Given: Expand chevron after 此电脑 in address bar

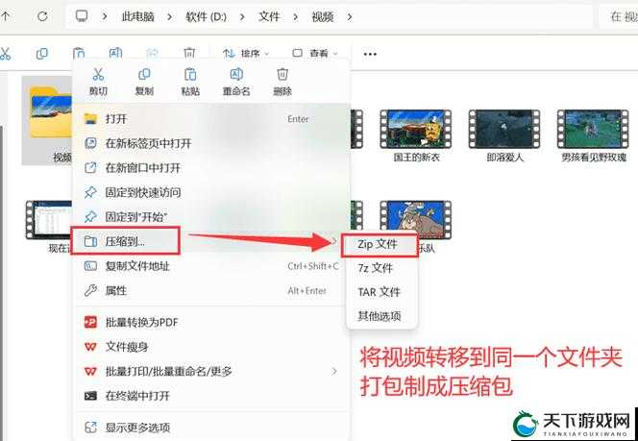Looking at the screenshot, I should point(170,16).
